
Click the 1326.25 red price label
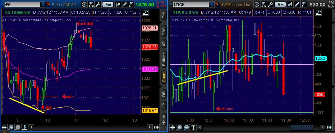coord(150,47)
